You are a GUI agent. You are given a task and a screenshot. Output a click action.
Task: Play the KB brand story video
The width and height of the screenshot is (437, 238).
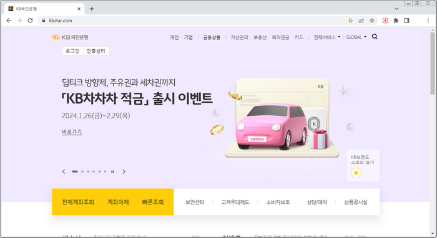click(356, 173)
